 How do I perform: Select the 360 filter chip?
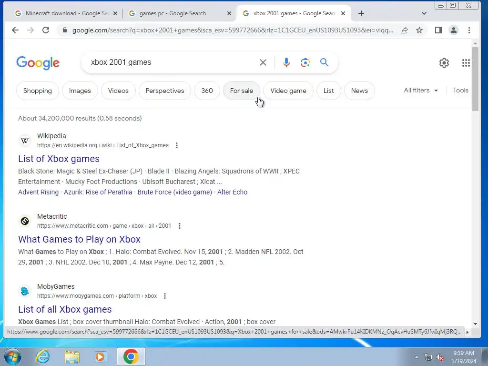pyautogui.click(x=207, y=91)
